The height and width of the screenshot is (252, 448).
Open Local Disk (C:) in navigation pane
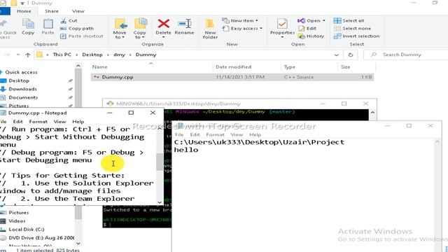click(x=27, y=229)
